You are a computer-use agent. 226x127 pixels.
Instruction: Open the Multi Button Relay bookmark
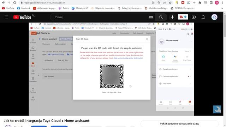click(x=156, y=8)
